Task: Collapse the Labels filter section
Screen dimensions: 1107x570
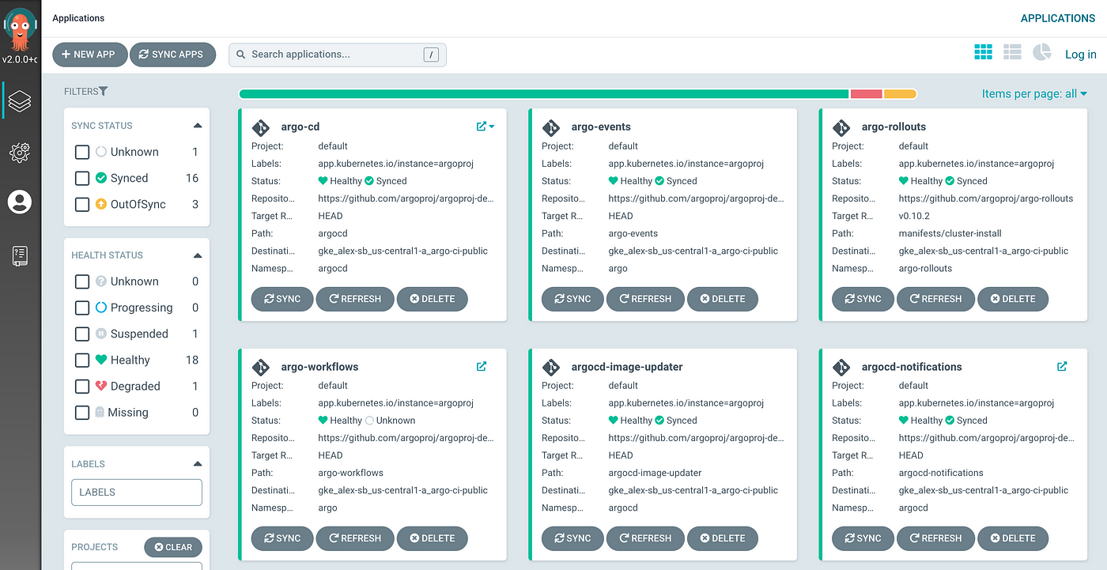Action: coord(197,464)
